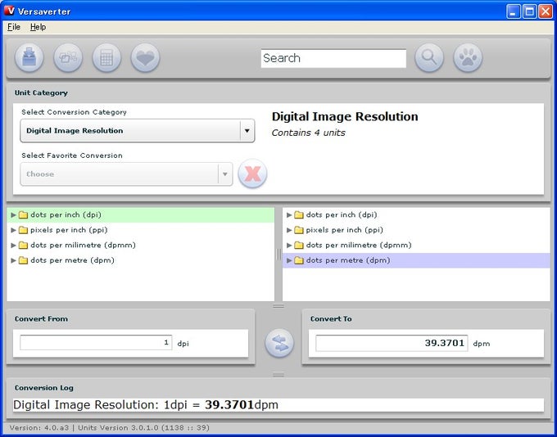Screen dimensions: 557x437
Task: Click folder icon of right pixels per inch (ppi)
Action: pyautogui.click(x=299, y=230)
